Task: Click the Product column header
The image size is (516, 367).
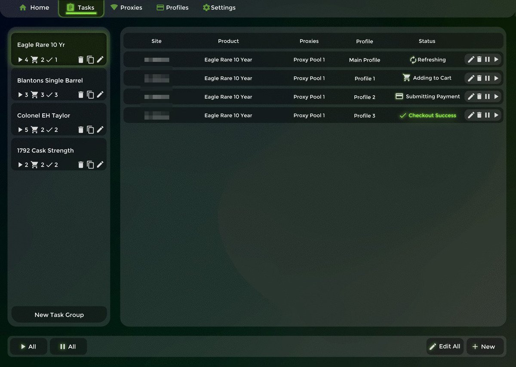Action: (228, 41)
